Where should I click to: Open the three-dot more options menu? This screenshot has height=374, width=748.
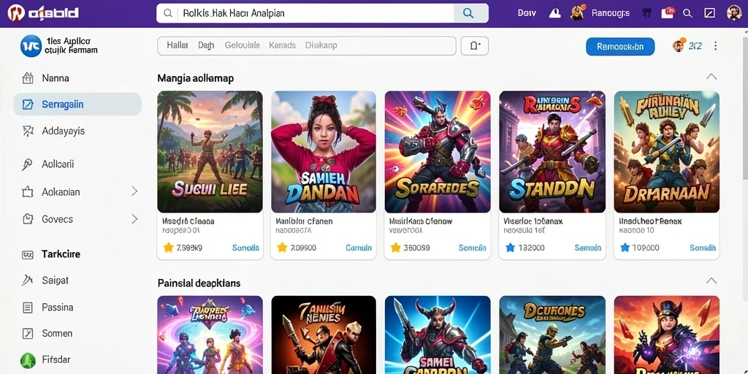[715, 46]
